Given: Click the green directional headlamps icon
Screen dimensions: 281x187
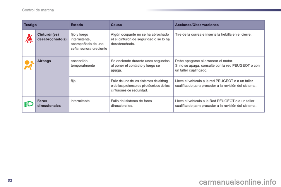Looking at the screenshot, I should pos(29,104).
